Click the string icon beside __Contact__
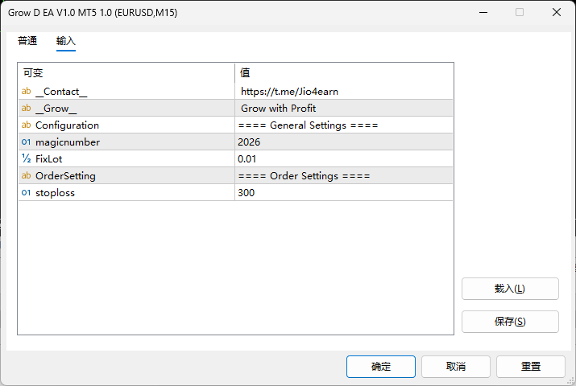The height and width of the screenshot is (386, 576). 26,92
